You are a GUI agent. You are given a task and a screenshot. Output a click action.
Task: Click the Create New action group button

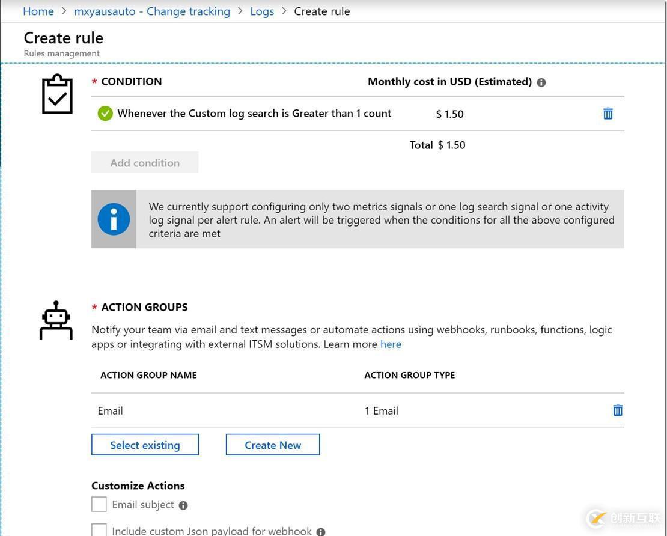(272, 445)
